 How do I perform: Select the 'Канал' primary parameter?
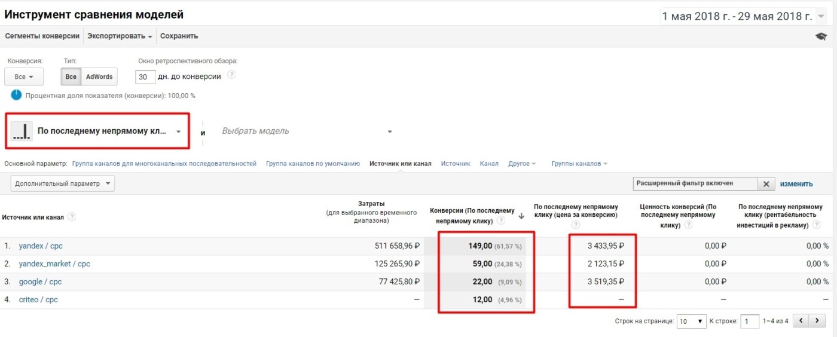[x=489, y=164]
